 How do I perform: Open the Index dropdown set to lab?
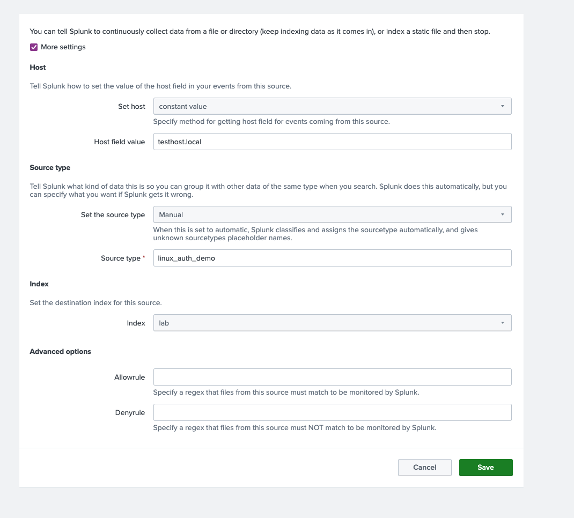pos(332,323)
